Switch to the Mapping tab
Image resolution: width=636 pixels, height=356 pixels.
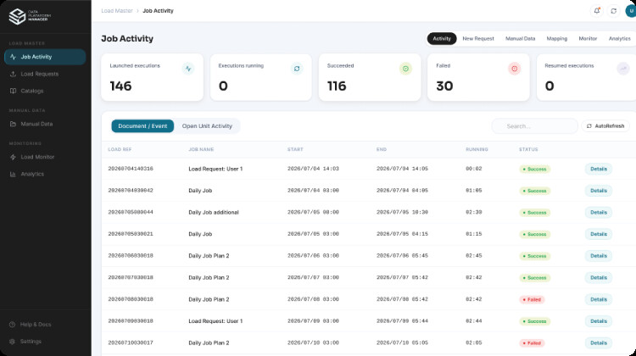556,38
